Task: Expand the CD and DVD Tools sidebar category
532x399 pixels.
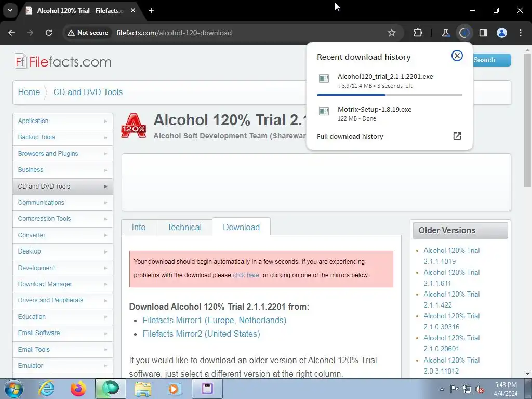Action: click(63, 187)
